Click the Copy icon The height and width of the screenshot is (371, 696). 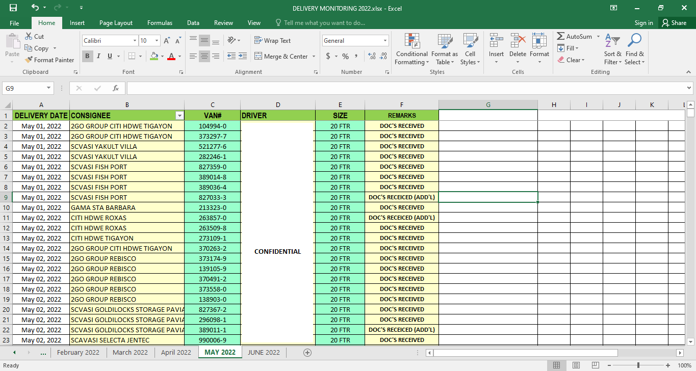(29, 48)
